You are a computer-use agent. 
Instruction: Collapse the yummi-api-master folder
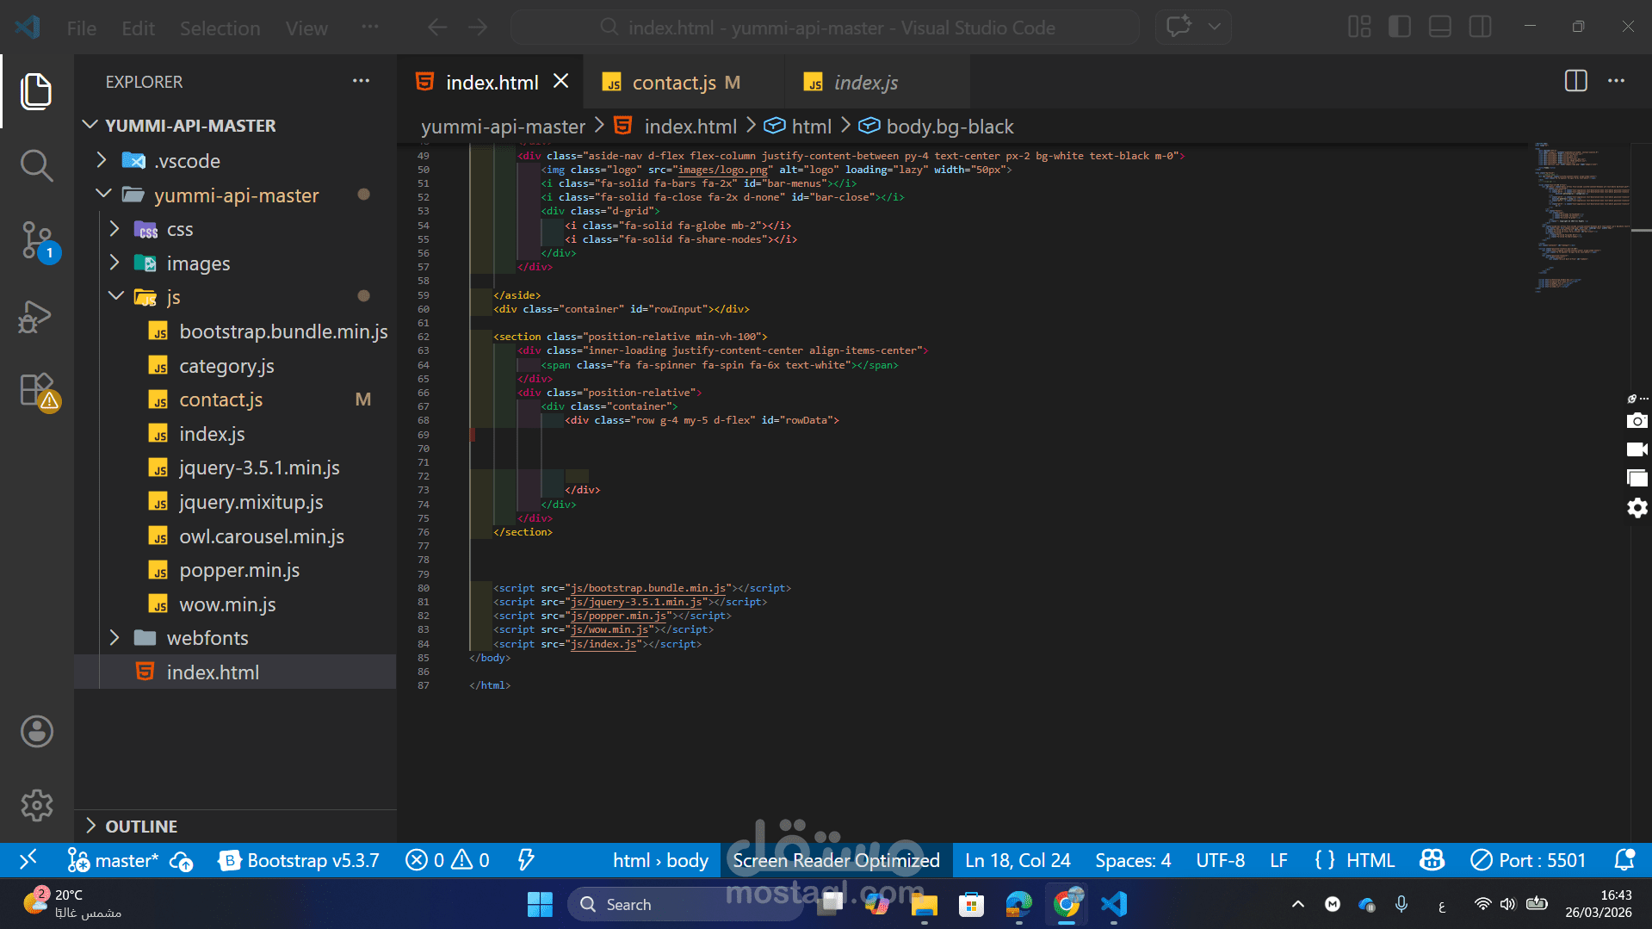click(x=104, y=195)
